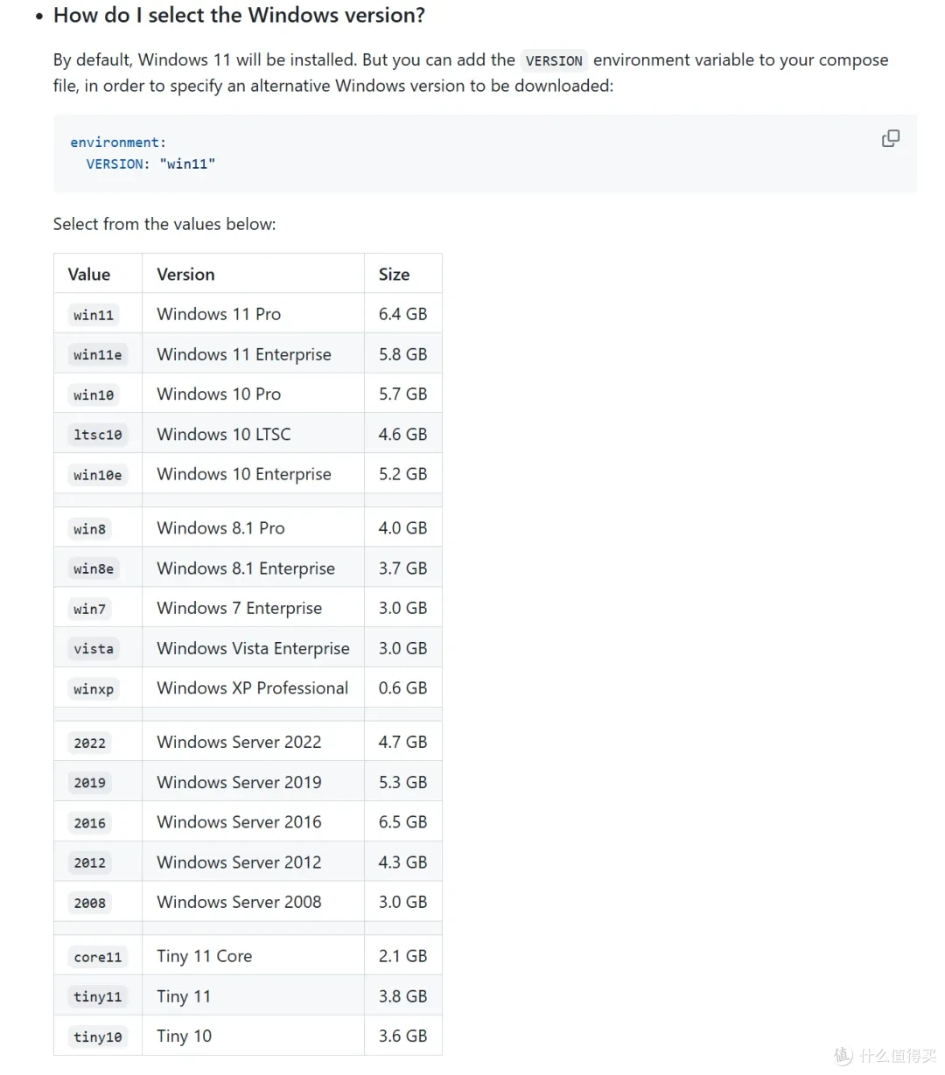Click the Windows XP Professional version cell
The image size is (945, 1075).
[253, 688]
